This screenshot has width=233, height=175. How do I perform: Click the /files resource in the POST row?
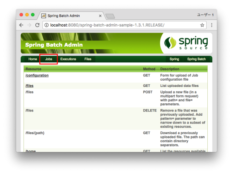pos(30,92)
